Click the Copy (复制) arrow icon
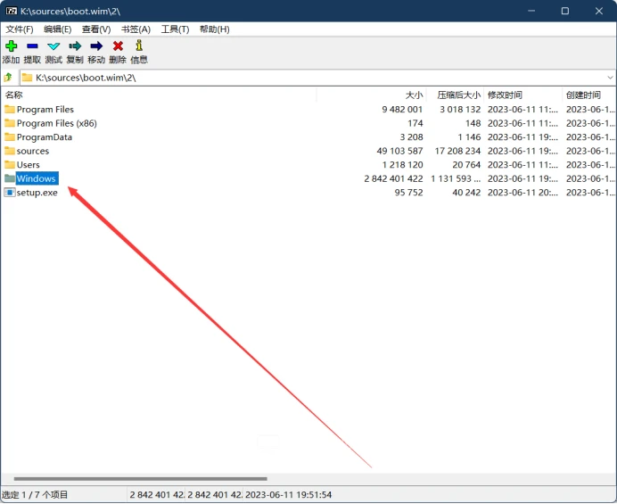This screenshot has height=504, width=617. [75, 46]
